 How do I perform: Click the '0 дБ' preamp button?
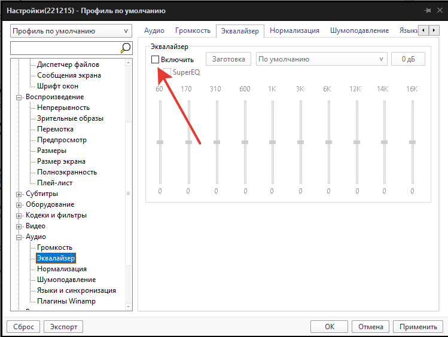(408, 59)
